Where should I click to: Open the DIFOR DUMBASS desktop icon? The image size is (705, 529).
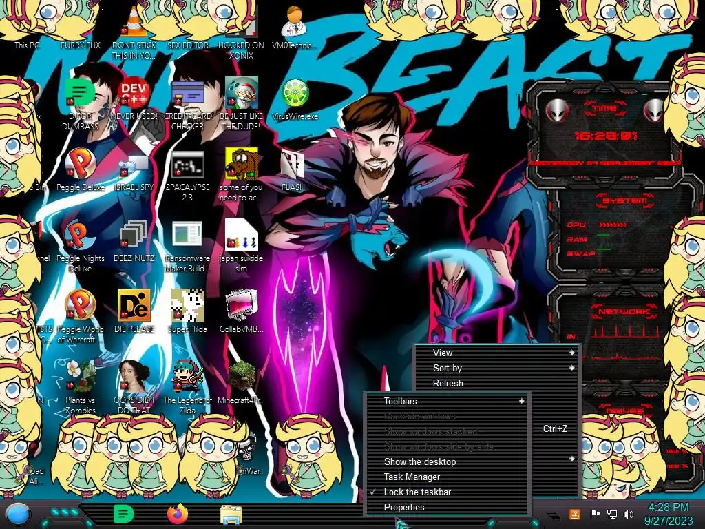point(80,103)
